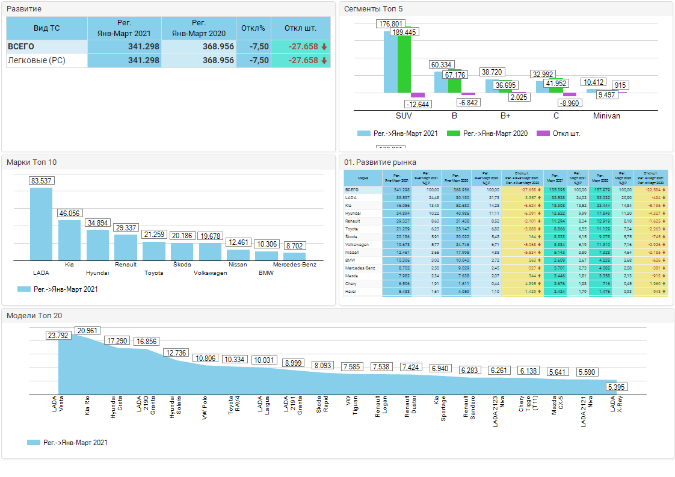Click green up arrow beside LADA's 3.357 deviation
The height and width of the screenshot is (477, 675).
(x=538, y=197)
